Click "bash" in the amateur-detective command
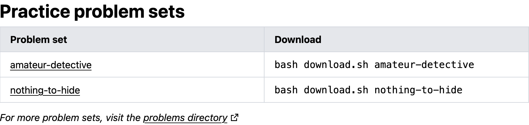Screen dimensions: 529x125 point(286,65)
